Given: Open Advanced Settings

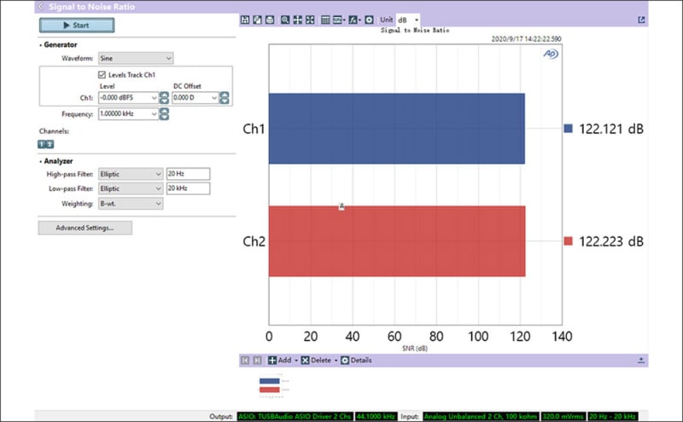Looking at the screenshot, I should click(x=85, y=228).
